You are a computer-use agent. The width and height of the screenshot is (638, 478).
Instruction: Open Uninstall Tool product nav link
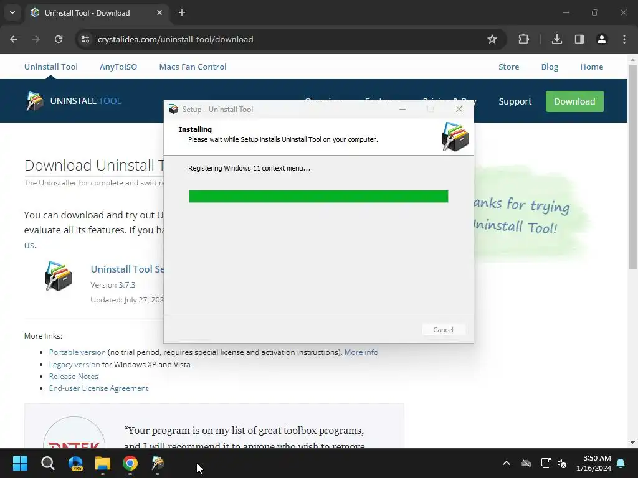pos(51,67)
